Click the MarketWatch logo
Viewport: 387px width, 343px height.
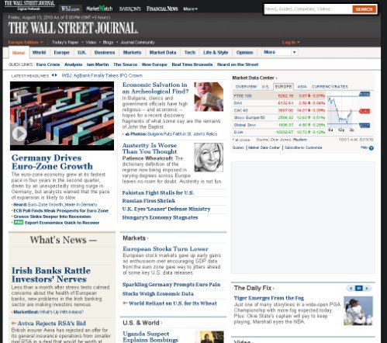coord(99,9)
